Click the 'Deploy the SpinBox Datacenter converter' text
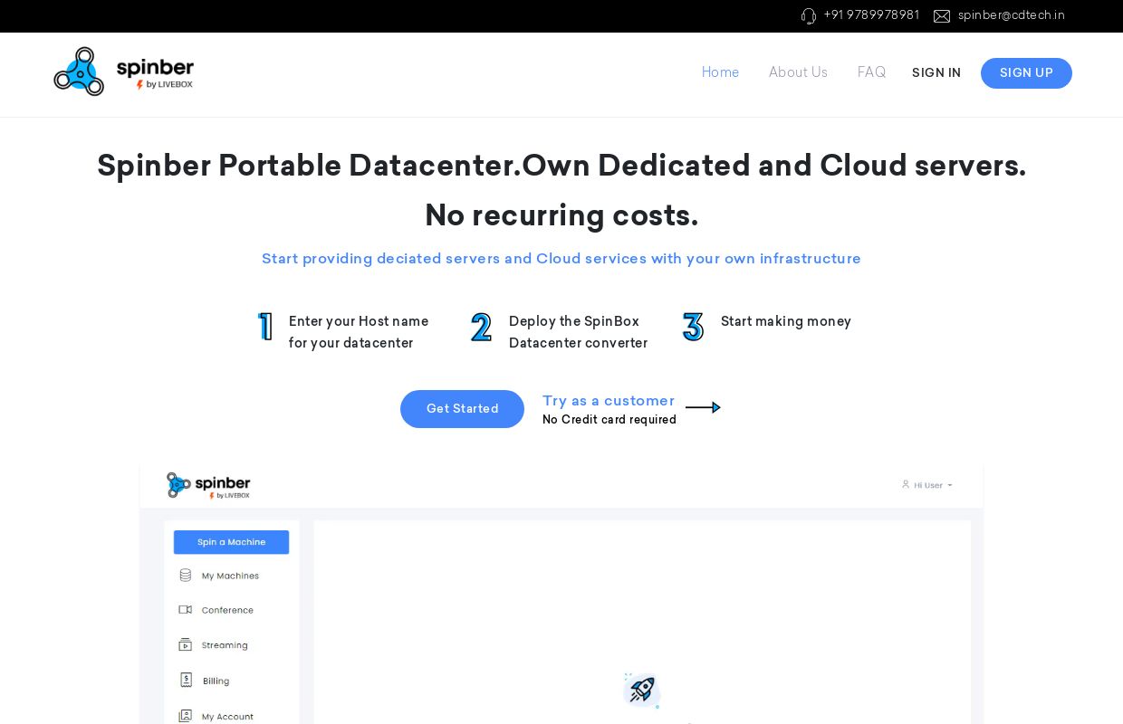1123x724 pixels. pos(578,332)
